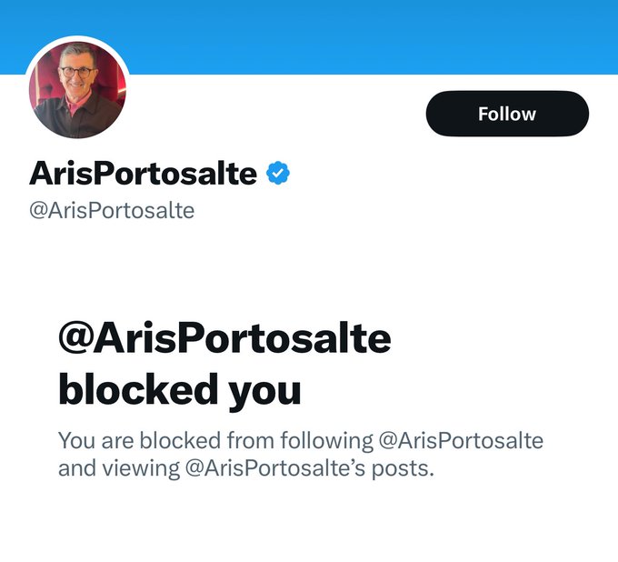Click the bold @ArisPortosalte headline text
Screen dimensions: 618x562
coord(224,338)
